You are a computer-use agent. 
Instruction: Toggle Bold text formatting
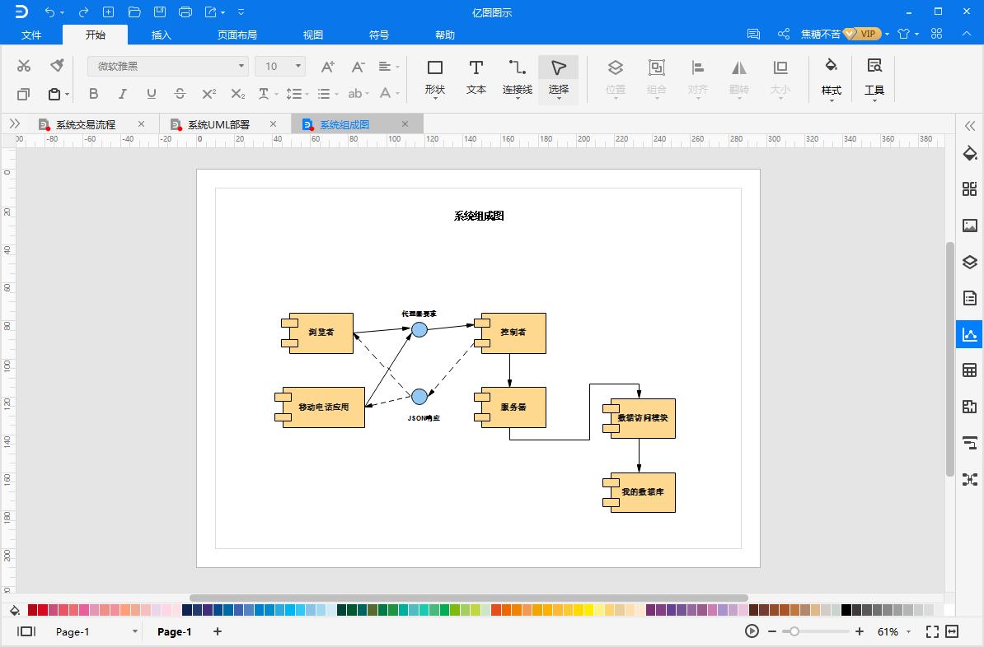pyautogui.click(x=93, y=94)
